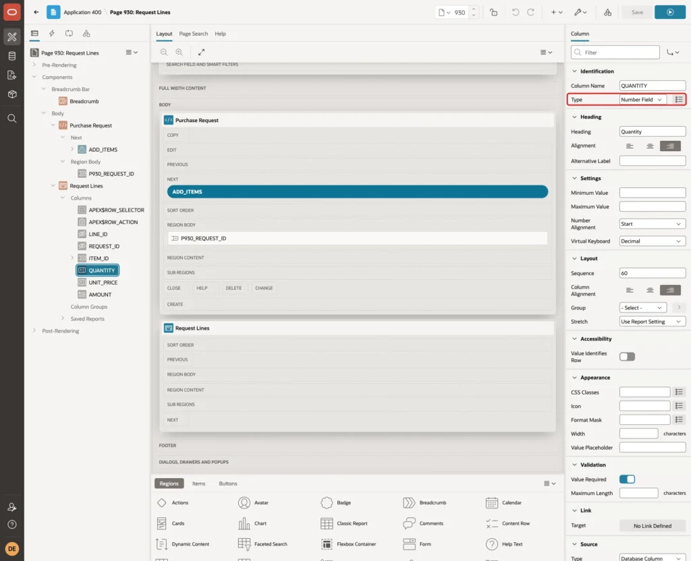This screenshot has height=561, width=691.
Task: Run the page with play button
Action: (x=669, y=12)
